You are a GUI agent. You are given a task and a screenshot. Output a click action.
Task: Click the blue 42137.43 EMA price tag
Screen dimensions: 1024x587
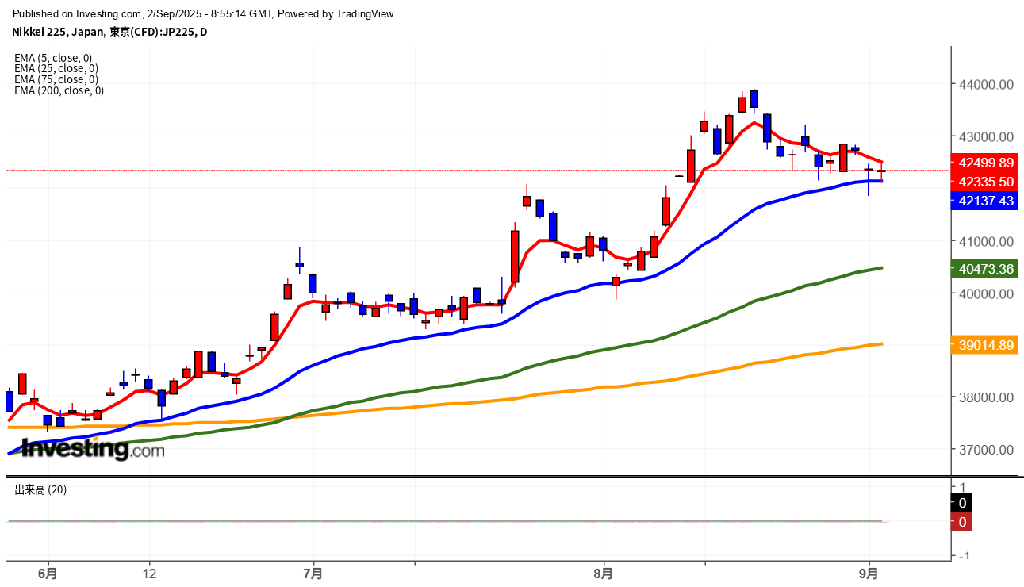pyautogui.click(x=986, y=201)
